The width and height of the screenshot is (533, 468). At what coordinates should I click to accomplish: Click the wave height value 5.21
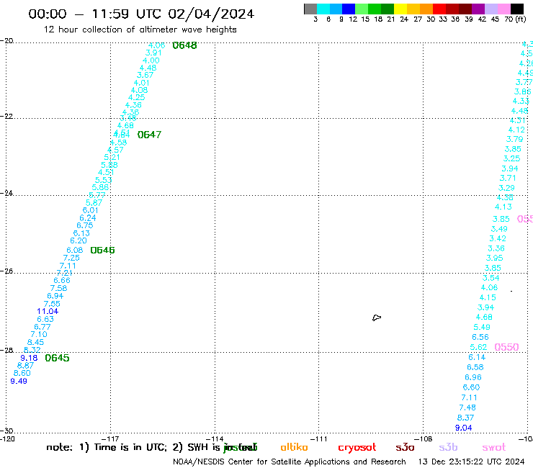coord(112,157)
